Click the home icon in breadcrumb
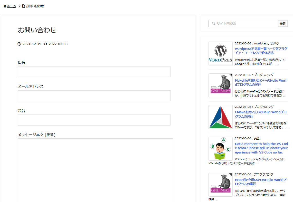The width and height of the screenshot is (293, 202). coord(5,6)
